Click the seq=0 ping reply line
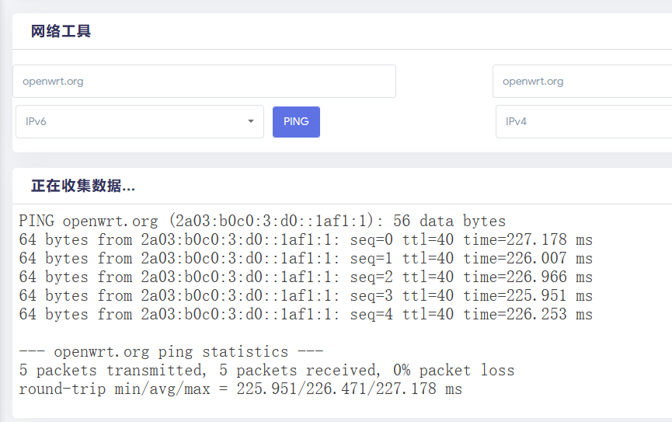The image size is (672, 422). (305, 239)
